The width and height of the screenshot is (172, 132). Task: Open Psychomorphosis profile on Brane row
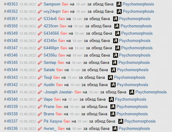click(x=132, y=114)
